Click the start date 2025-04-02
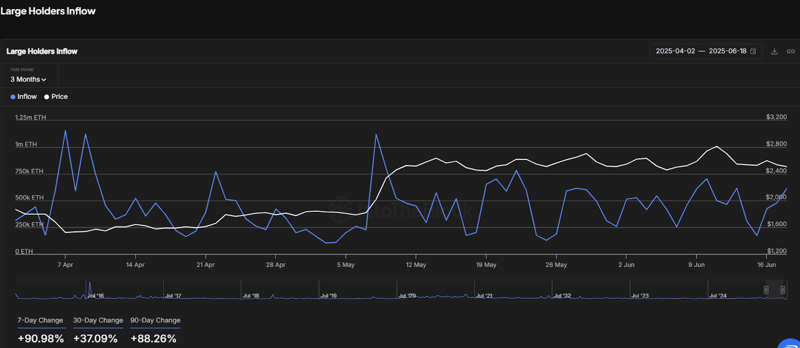 pyautogui.click(x=675, y=51)
